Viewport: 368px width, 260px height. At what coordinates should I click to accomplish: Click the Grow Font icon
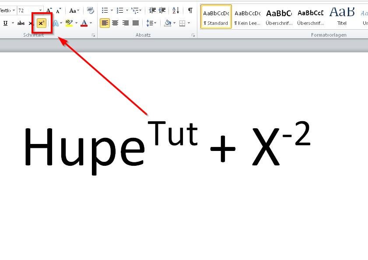pyautogui.click(x=48, y=10)
